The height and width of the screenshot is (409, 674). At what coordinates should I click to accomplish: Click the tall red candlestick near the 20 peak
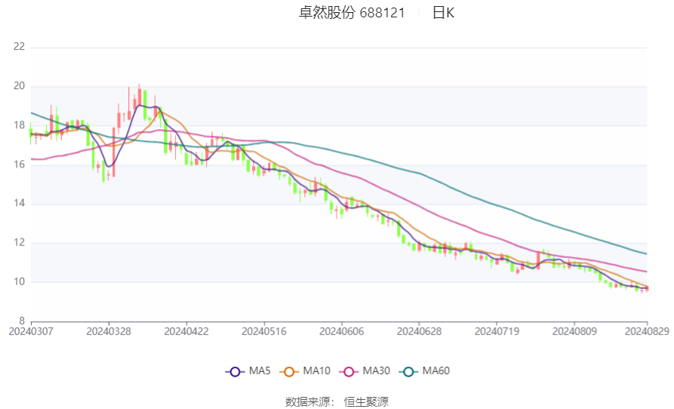coord(140,97)
